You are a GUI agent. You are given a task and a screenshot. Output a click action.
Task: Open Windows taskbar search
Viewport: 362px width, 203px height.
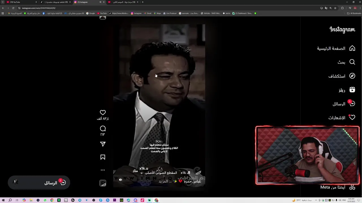tap(10, 200)
